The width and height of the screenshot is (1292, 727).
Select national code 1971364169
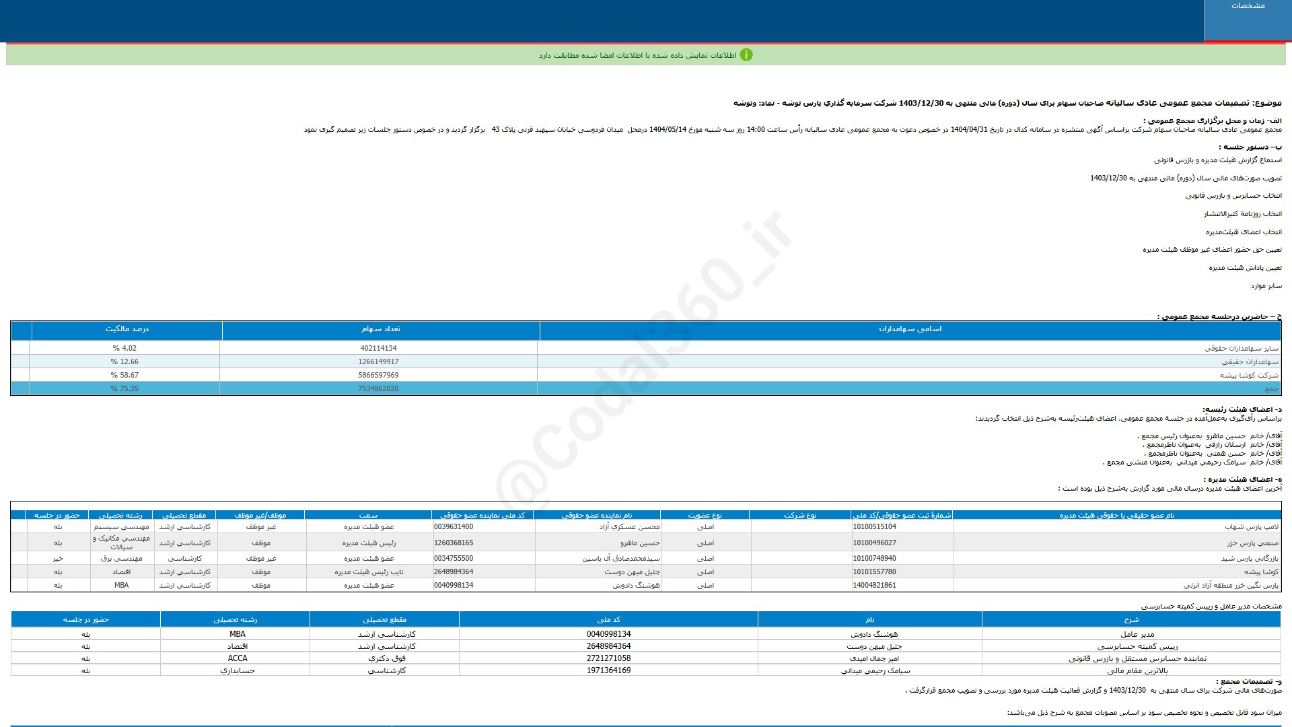point(608,670)
